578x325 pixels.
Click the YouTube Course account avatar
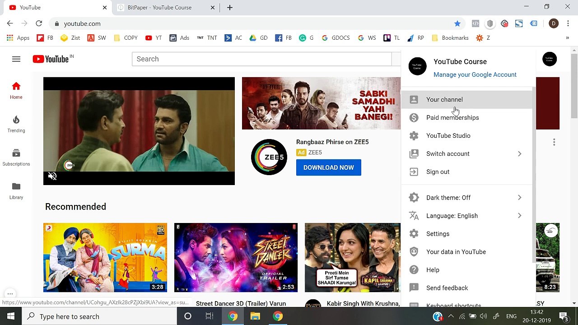tap(550, 59)
